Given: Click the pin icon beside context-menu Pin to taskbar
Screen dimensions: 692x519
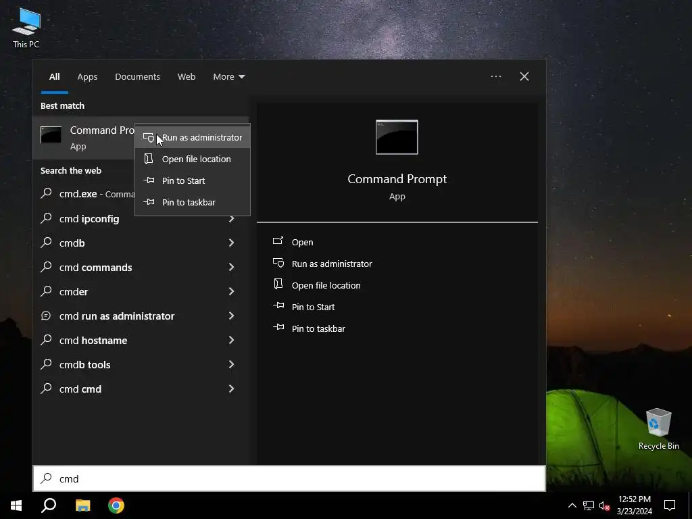Looking at the screenshot, I should tap(149, 201).
